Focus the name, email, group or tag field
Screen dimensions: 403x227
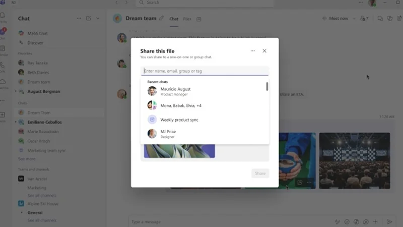pyautogui.click(x=205, y=71)
